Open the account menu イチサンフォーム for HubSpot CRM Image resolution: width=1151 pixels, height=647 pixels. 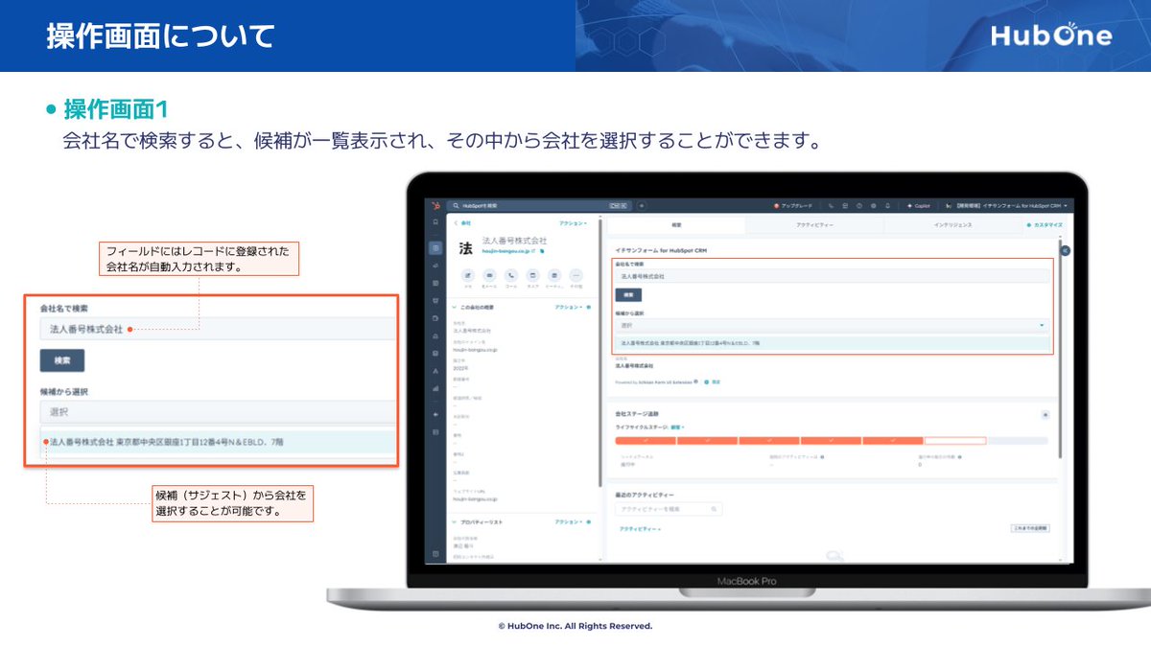click(1007, 205)
